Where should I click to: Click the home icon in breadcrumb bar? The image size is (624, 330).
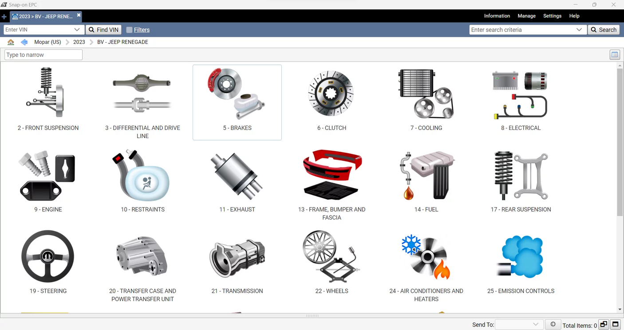click(x=11, y=42)
